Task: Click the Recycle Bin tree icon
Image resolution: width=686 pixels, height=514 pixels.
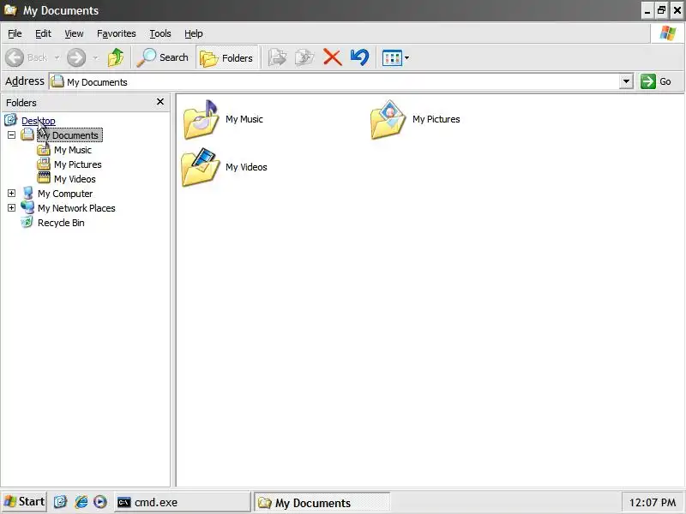Action: (x=27, y=222)
